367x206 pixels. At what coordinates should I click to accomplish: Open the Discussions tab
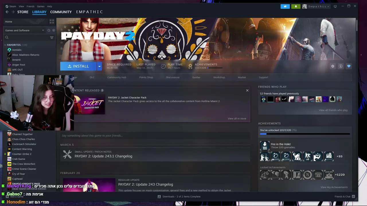coord(173,77)
